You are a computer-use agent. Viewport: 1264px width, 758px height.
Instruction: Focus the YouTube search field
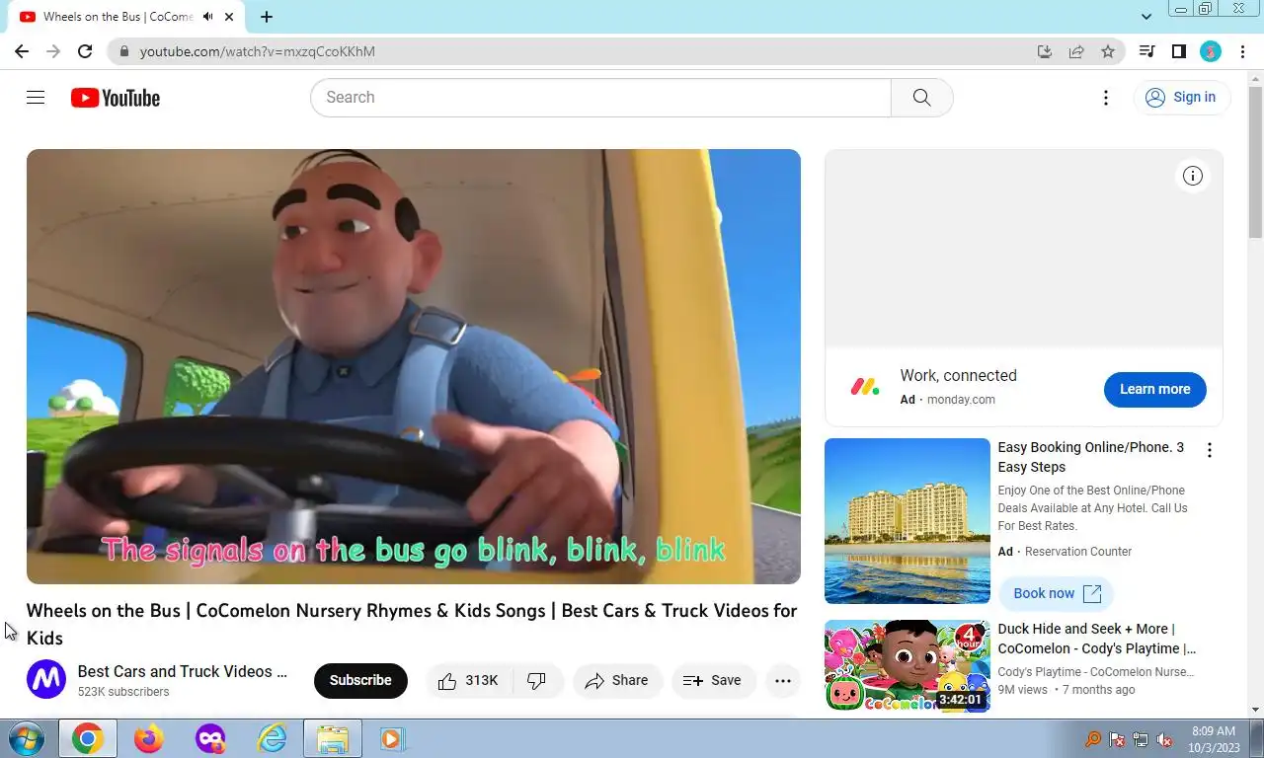click(x=600, y=98)
